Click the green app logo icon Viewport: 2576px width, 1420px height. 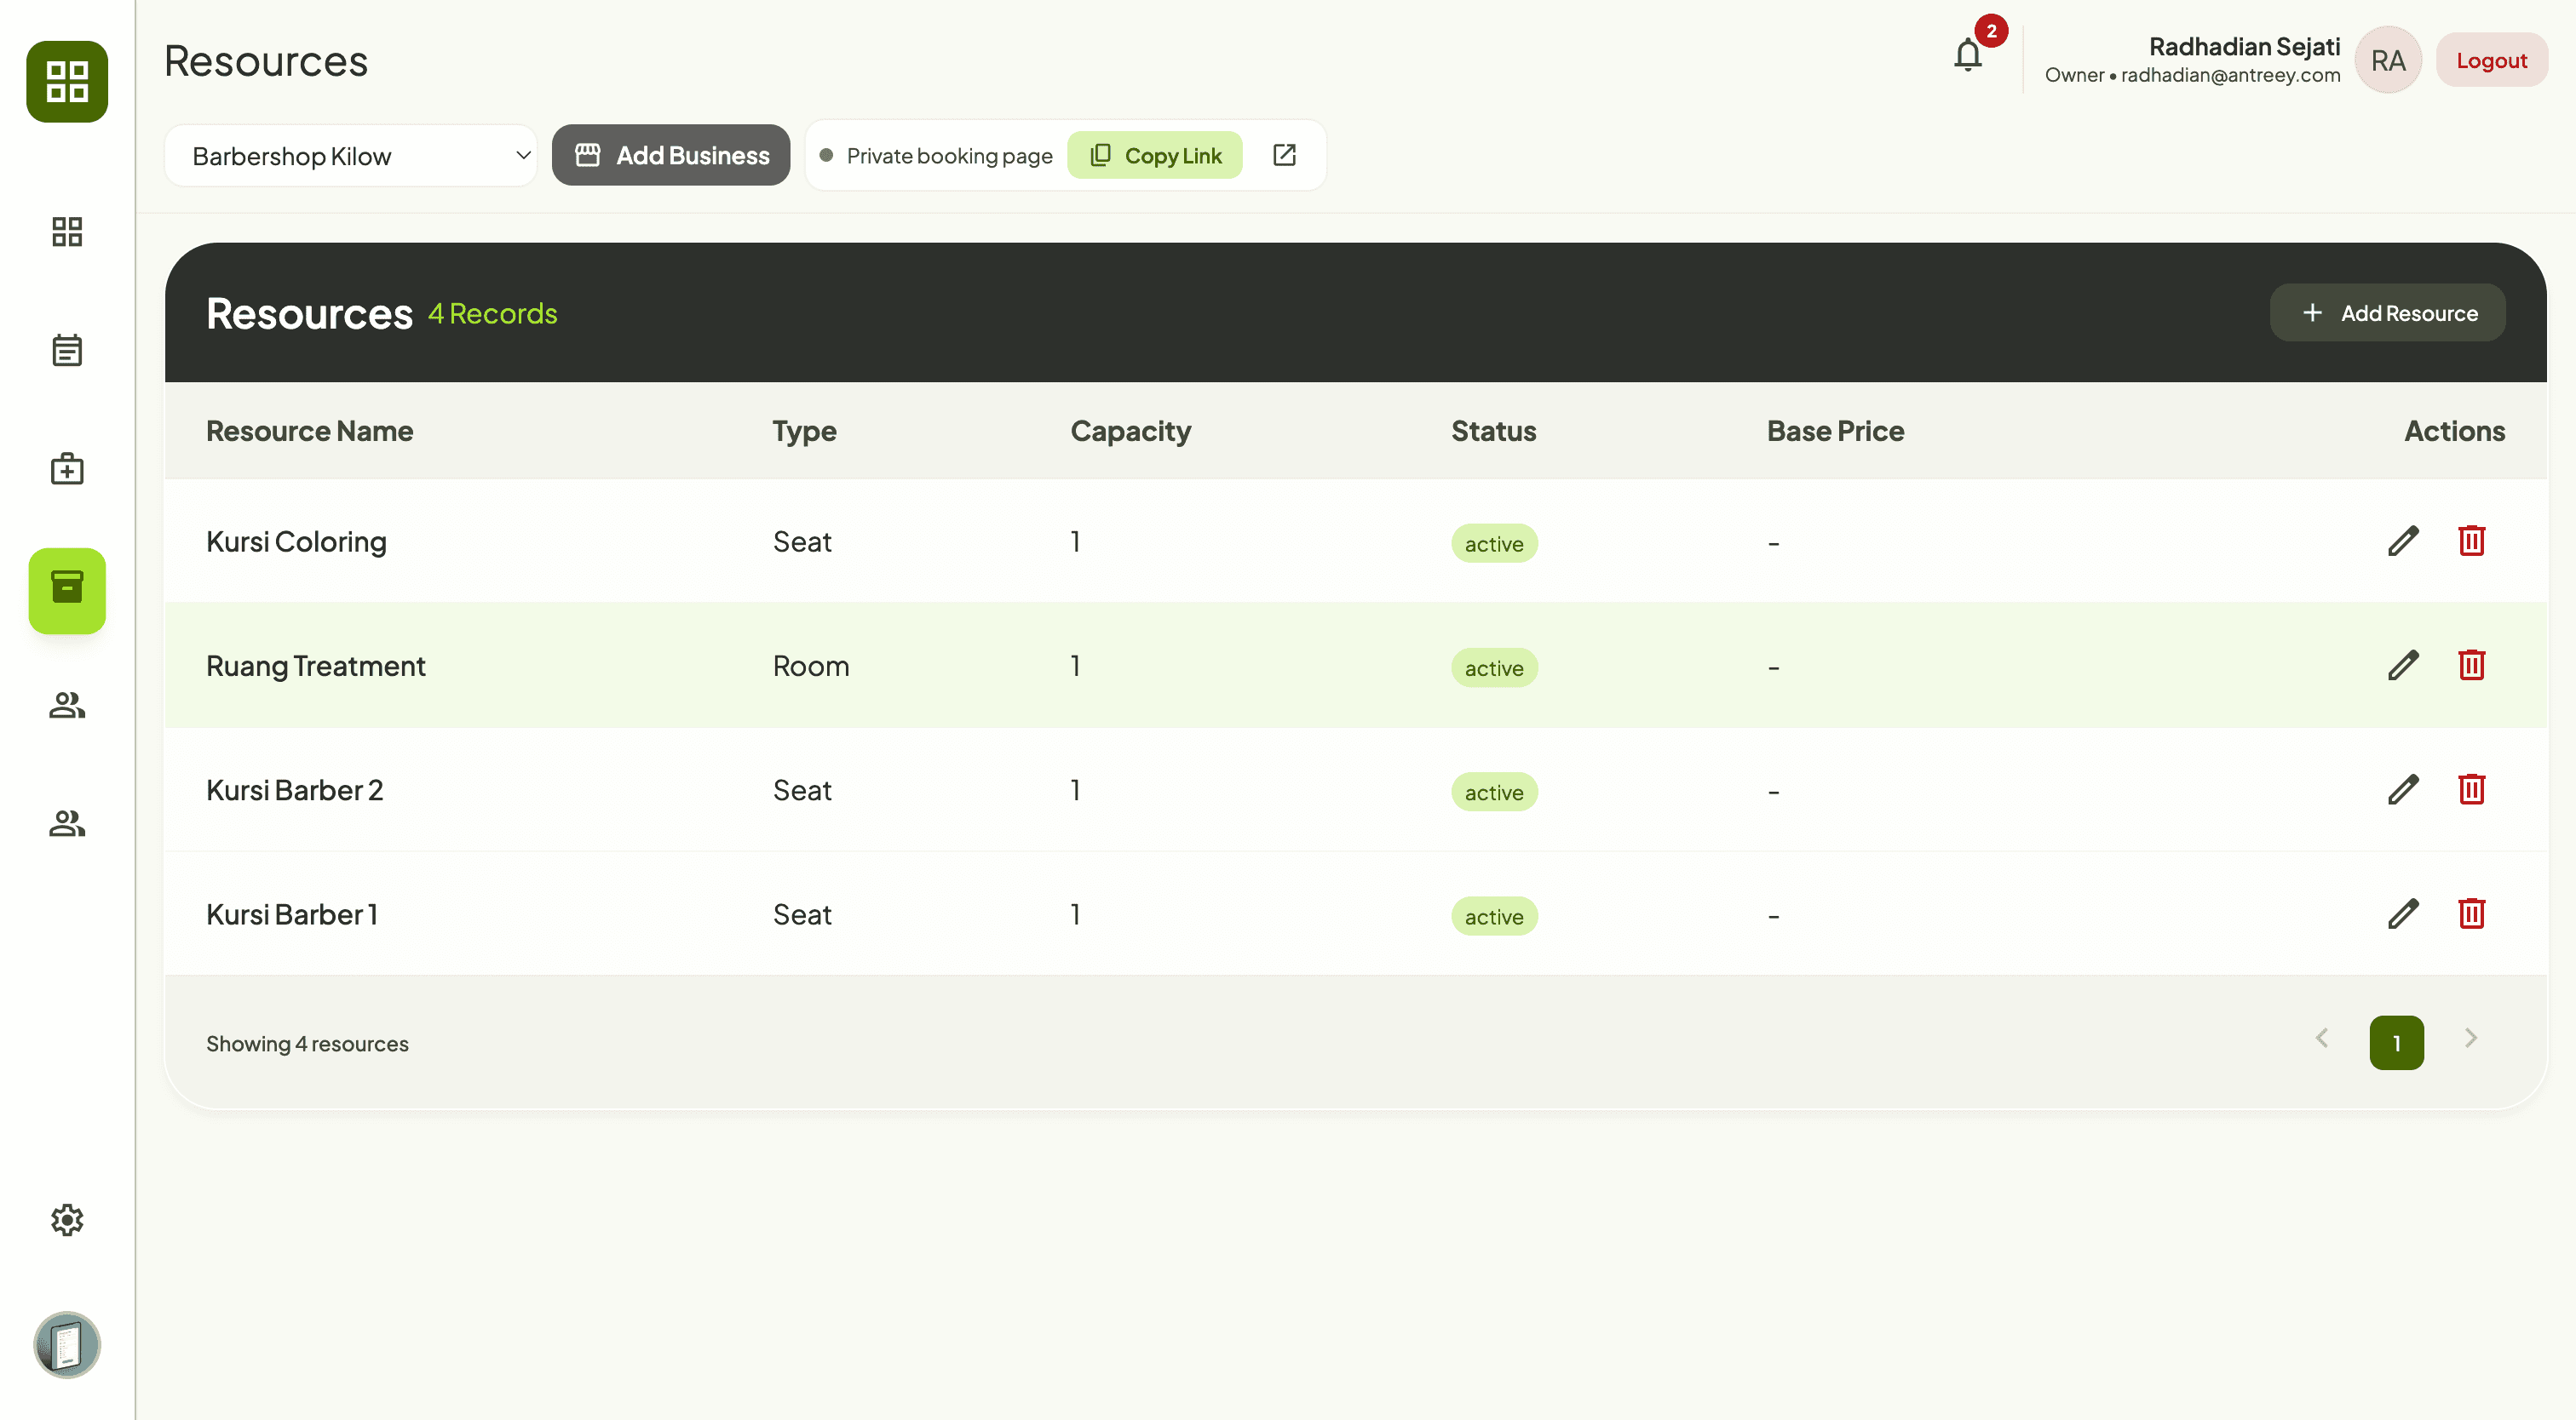coord(67,81)
